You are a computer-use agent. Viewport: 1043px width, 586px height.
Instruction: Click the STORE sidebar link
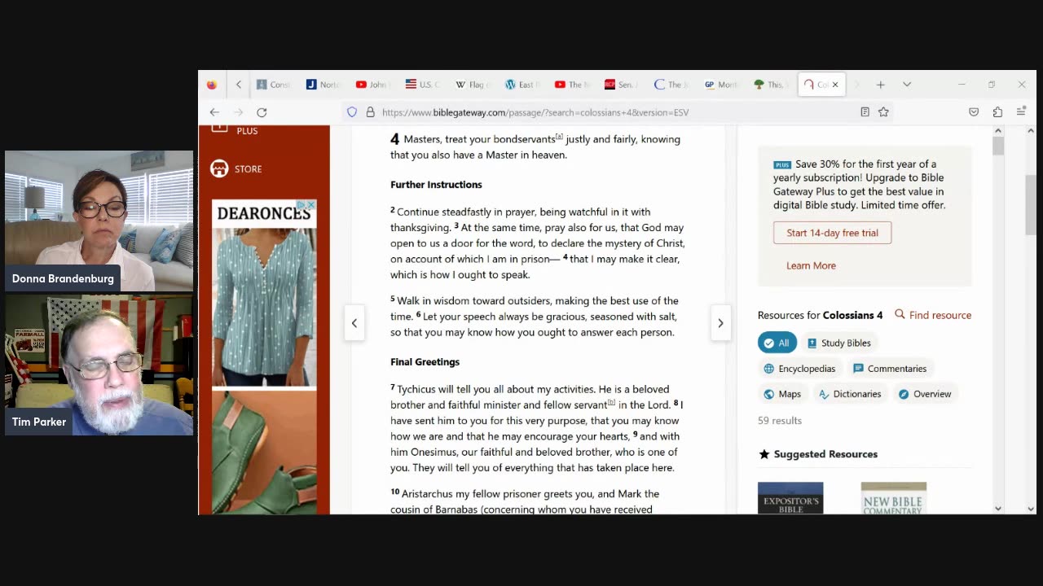click(248, 169)
